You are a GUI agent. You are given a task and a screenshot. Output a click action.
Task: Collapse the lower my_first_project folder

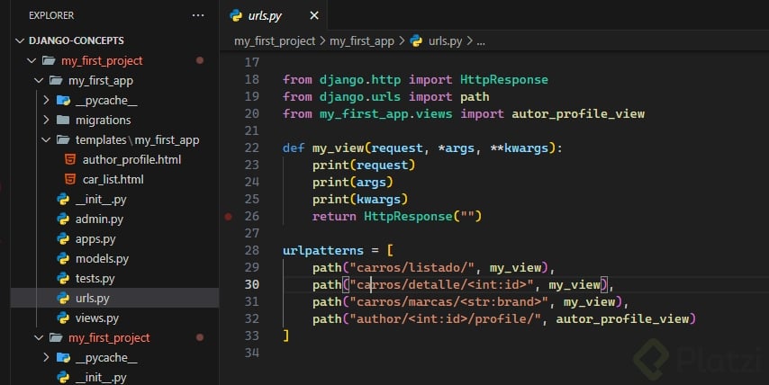click(x=39, y=338)
